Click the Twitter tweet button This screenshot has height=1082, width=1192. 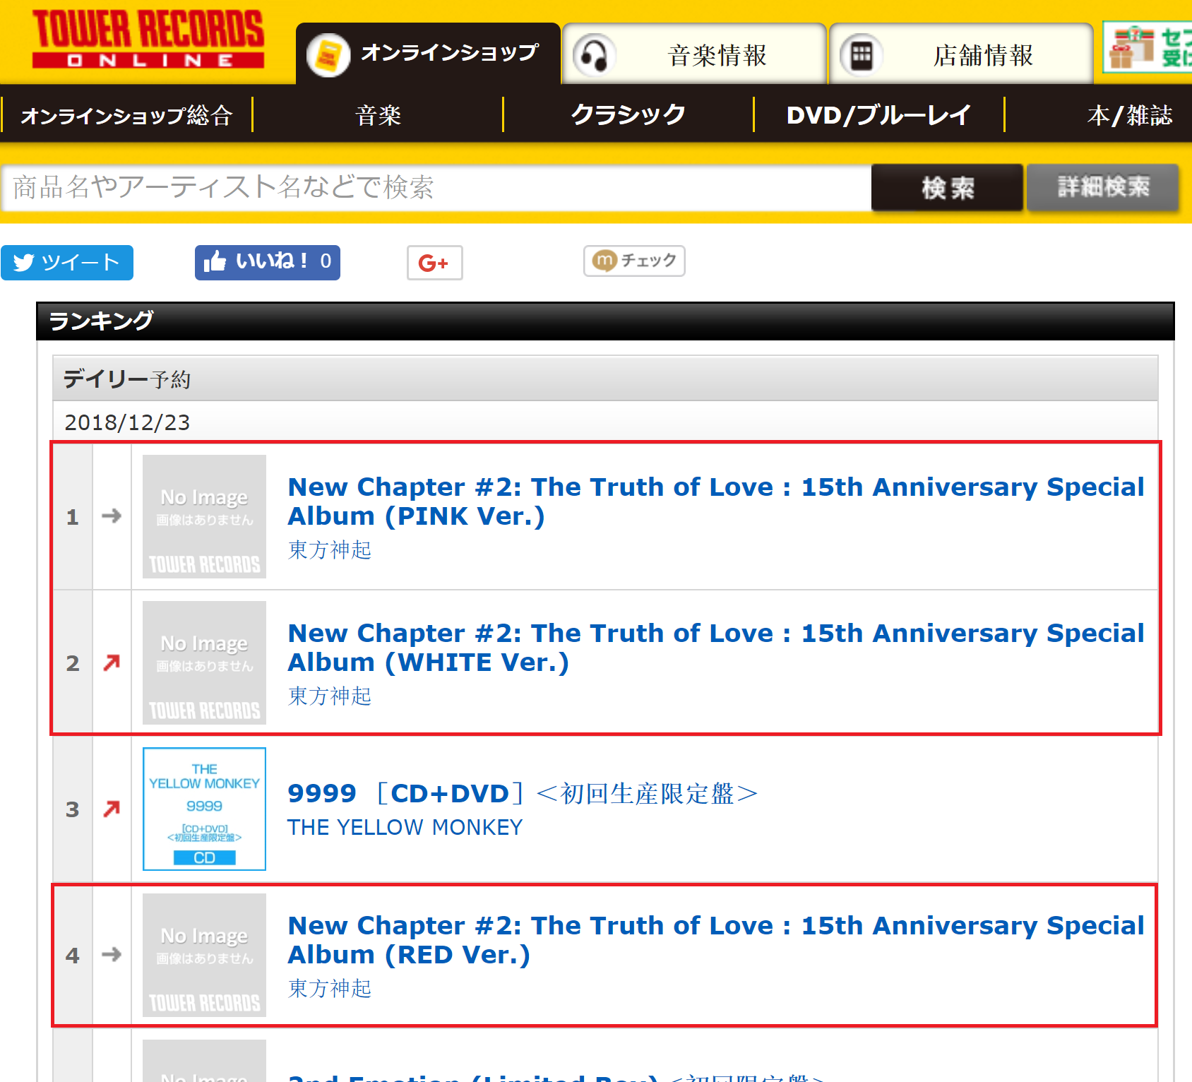coord(67,263)
